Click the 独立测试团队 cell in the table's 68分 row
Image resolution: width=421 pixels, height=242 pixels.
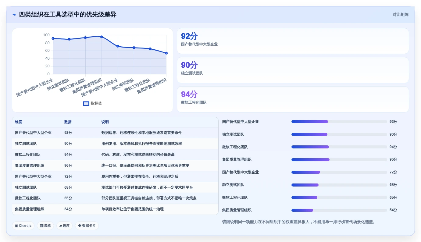click(x=26, y=188)
